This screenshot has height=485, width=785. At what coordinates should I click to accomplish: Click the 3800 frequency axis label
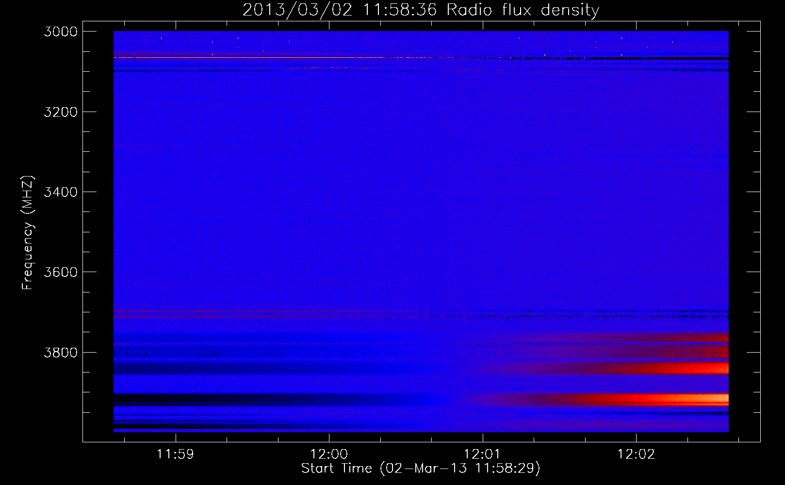[61, 352]
